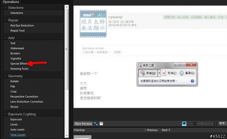Open the Vignette operation
Viewport: 227px width, 139px height.
click(16, 59)
